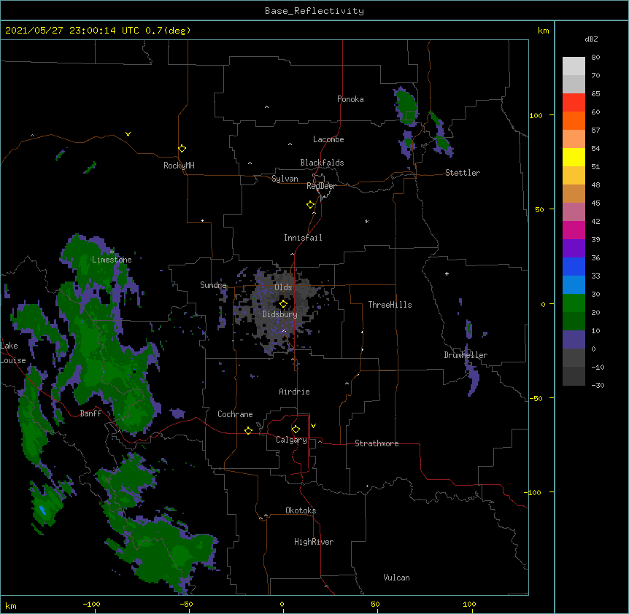Click the Didsbury town label
The image size is (629, 614).
tap(280, 314)
